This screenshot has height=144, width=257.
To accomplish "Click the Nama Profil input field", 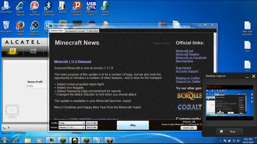I will pyautogui.click(x=37, y=86).
